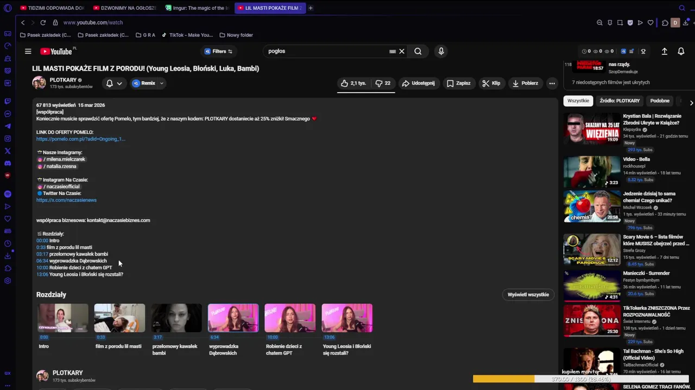Open the Opera snapshot tool icon
The height and width of the screenshot is (390, 695).
point(620,23)
